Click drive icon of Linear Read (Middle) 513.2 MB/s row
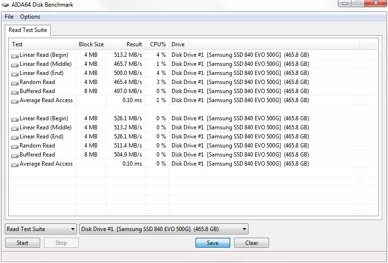The image size is (388, 263). [15, 128]
